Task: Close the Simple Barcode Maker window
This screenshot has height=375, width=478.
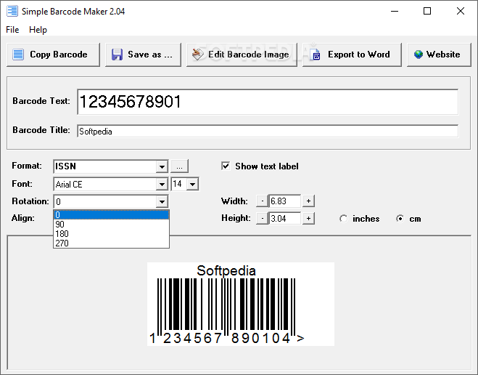Action: coord(461,12)
